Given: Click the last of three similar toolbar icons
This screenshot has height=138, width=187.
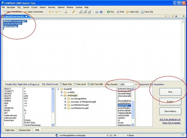Looking at the screenshot, I should coord(89,12).
